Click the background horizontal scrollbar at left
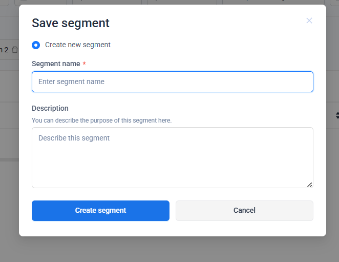The height and width of the screenshot is (262, 339). pyautogui.click(x=9, y=159)
